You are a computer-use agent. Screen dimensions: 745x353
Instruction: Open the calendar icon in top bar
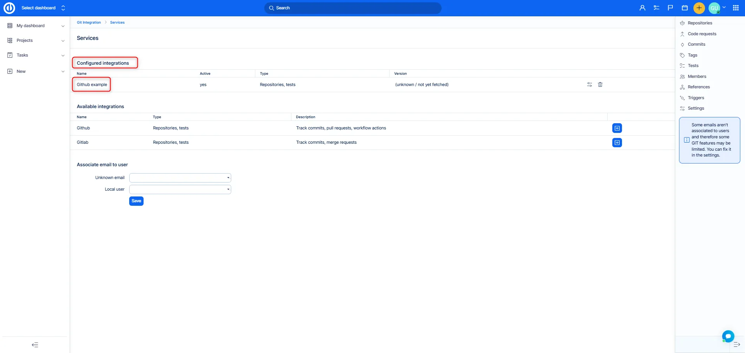click(x=684, y=8)
